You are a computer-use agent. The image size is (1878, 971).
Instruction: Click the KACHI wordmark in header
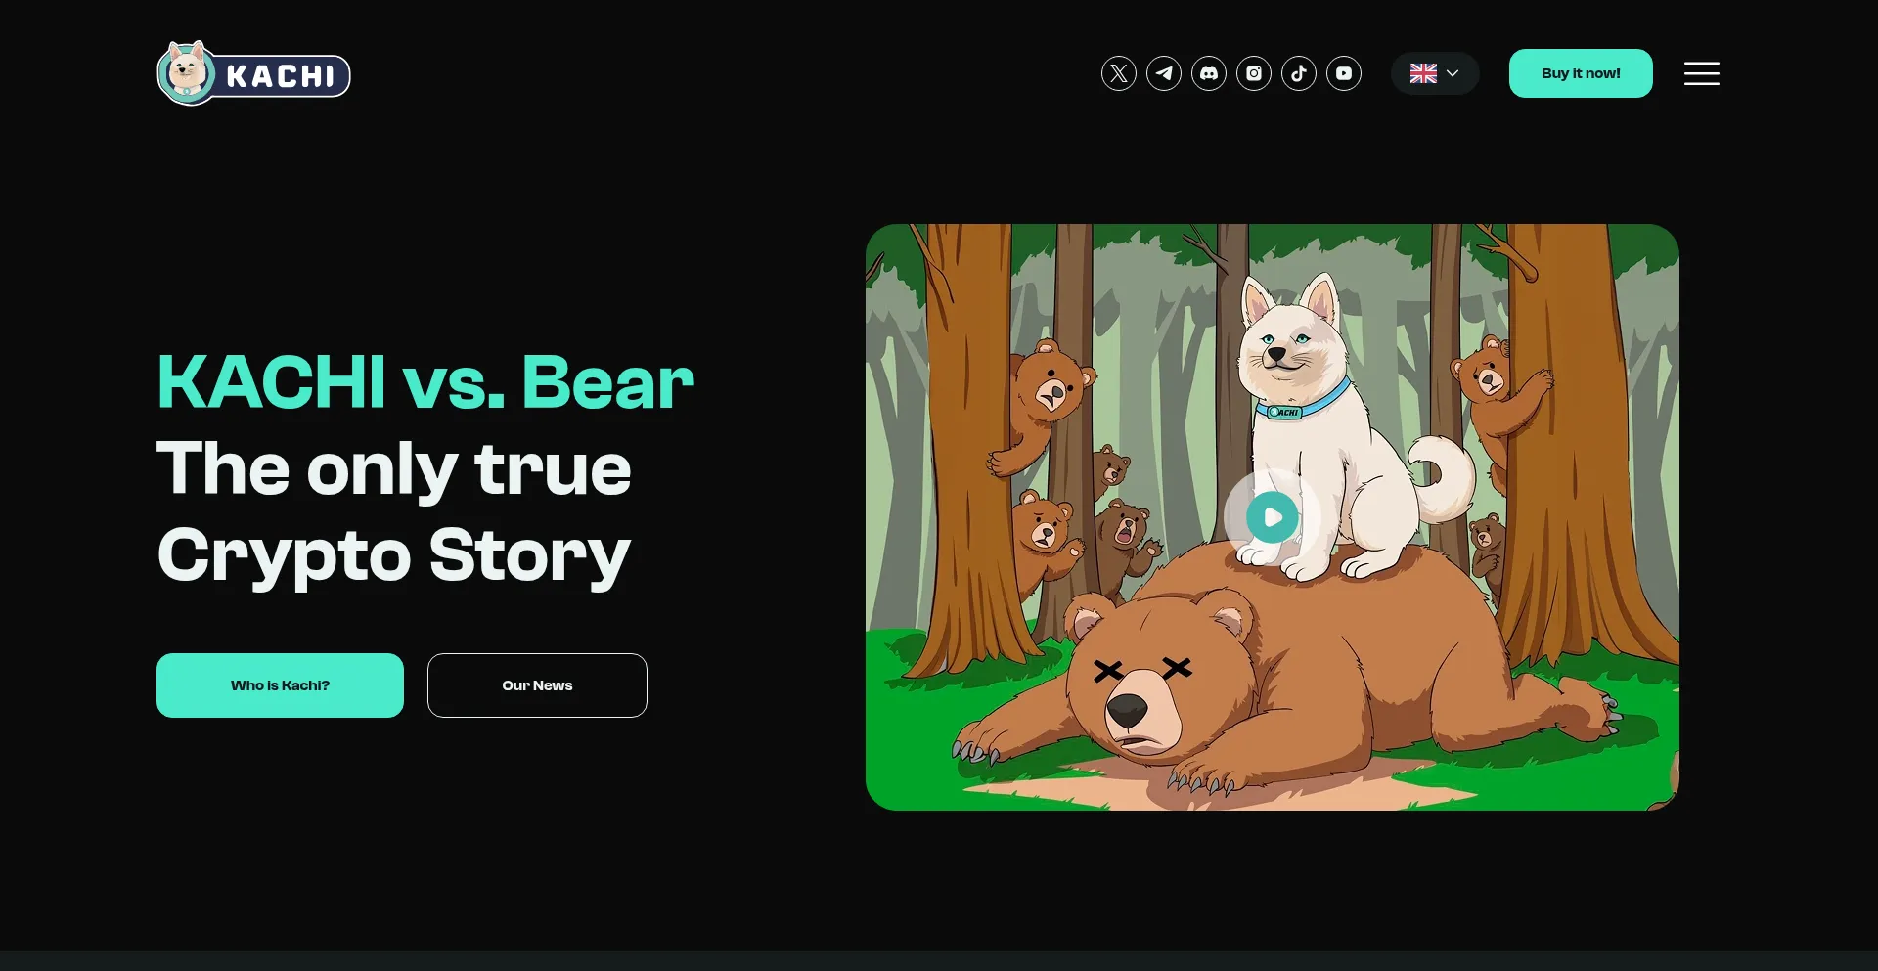(281, 76)
